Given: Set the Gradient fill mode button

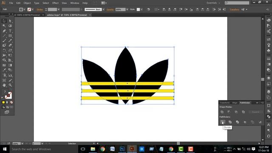Looking at the screenshot, I should click(7, 102).
